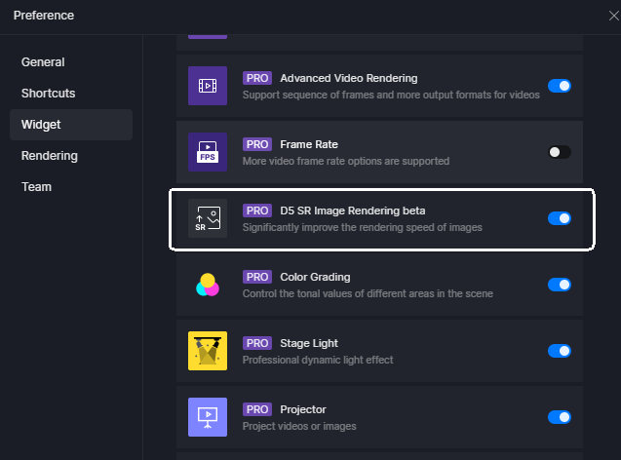Click 'More video frame rate options' description
Viewport: 621px width, 460px height.
[346, 161]
